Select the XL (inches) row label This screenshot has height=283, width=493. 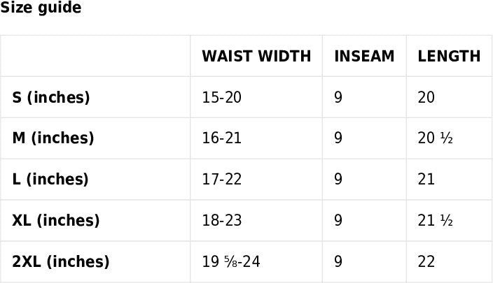56,221
